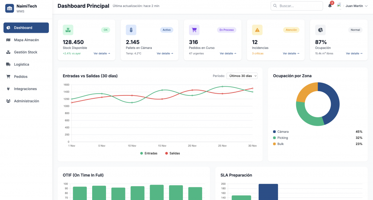Viewport: 373px width, 200px height.
Task: Click the NaimiTech warehouse logo icon
Action: point(9,8)
